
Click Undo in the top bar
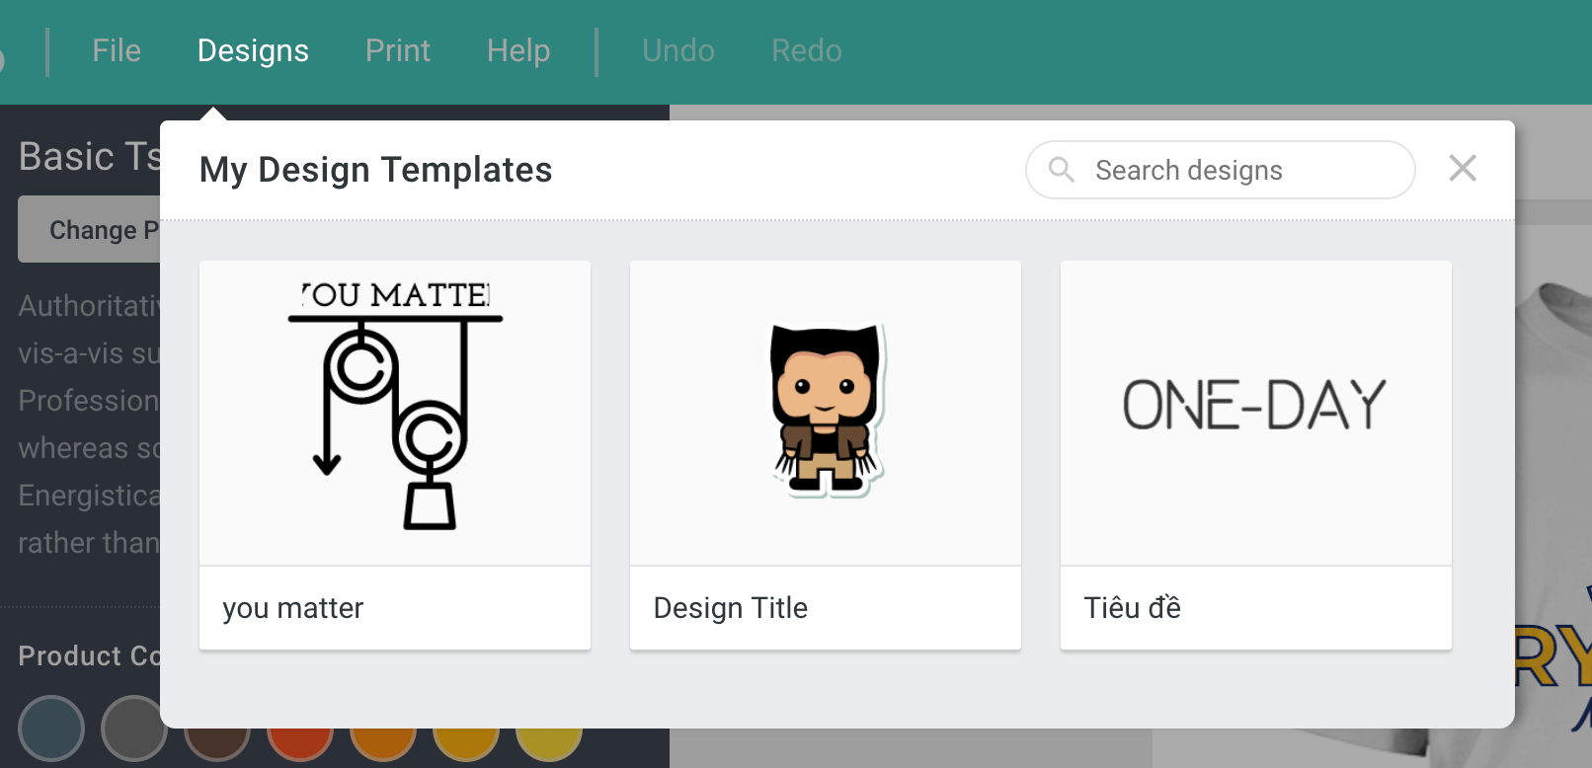click(677, 50)
